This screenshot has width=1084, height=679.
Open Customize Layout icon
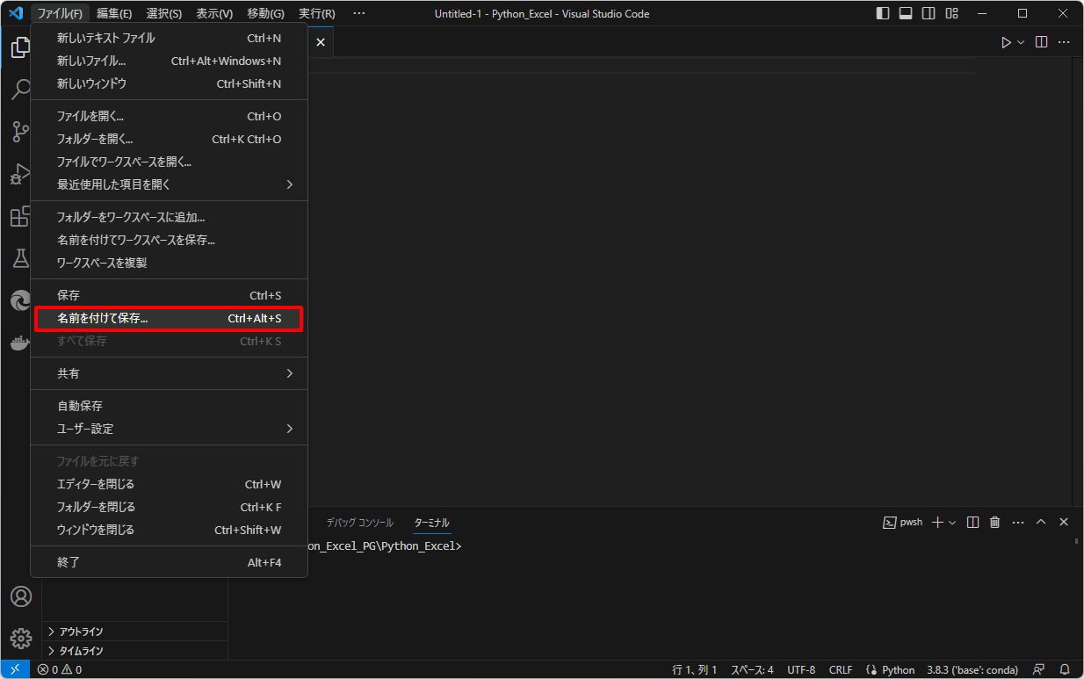pyautogui.click(x=950, y=13)
